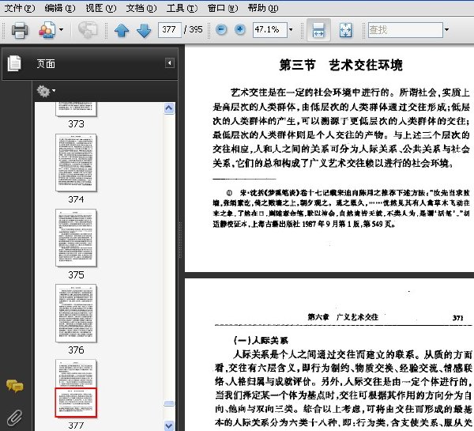Click the subheading (一)人际关系
The image size is (474, 431).
(x=261, y=340)
